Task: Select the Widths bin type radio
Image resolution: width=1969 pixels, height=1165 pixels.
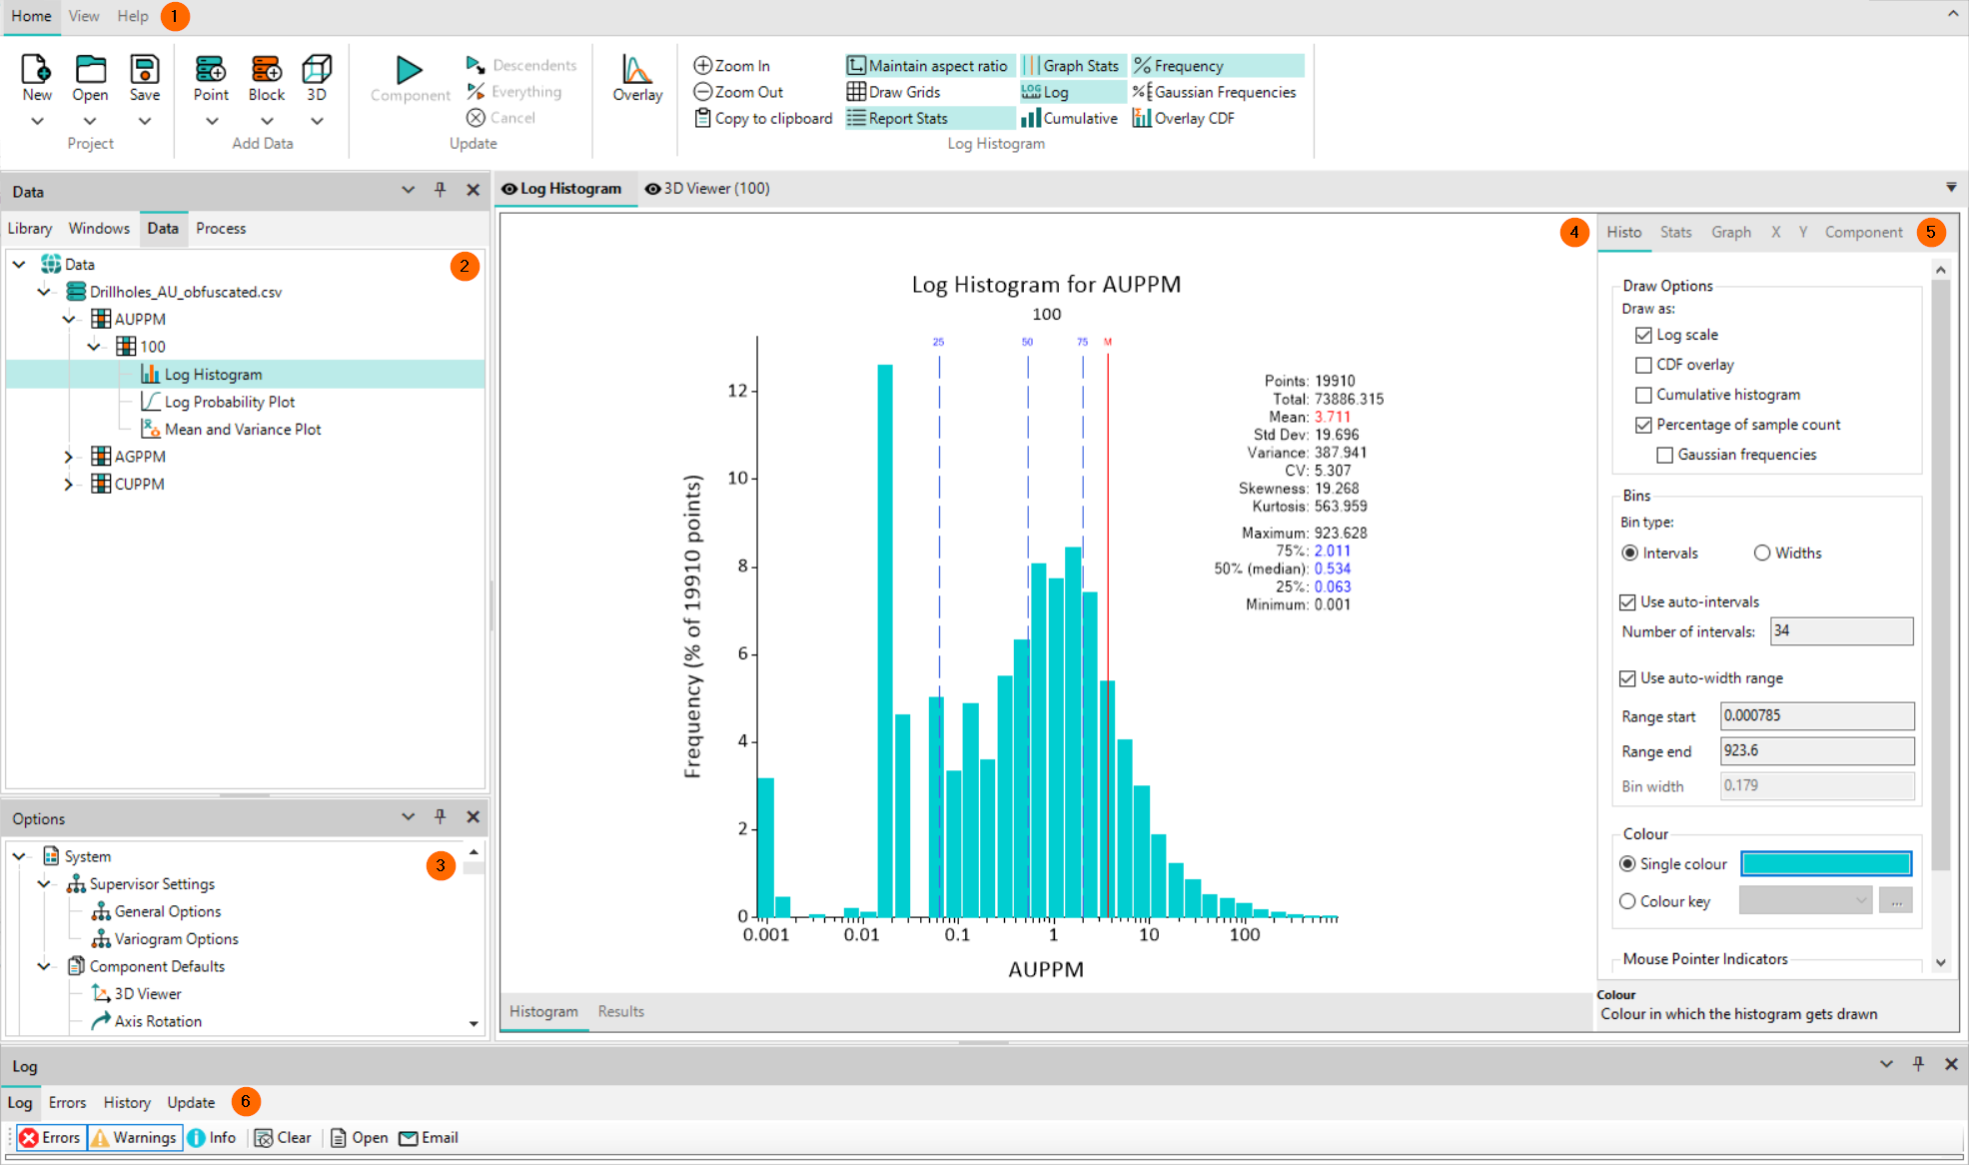Action: (1762, 553)
